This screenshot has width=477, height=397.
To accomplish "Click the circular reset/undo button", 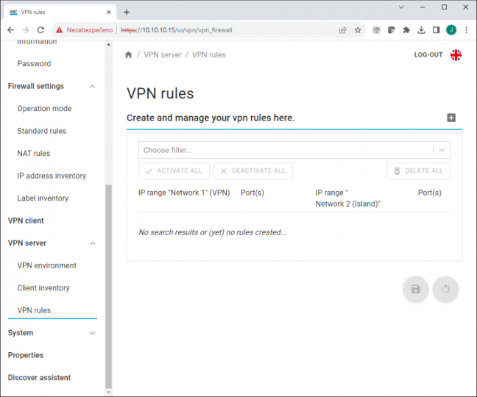I will (x=445, y=289).
